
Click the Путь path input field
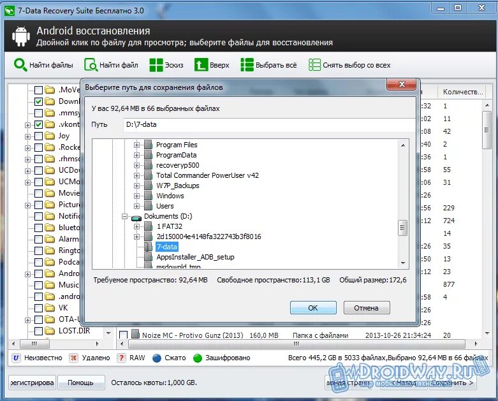(269, 124)
